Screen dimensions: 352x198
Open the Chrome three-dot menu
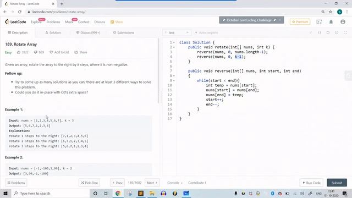pos(347,12)
